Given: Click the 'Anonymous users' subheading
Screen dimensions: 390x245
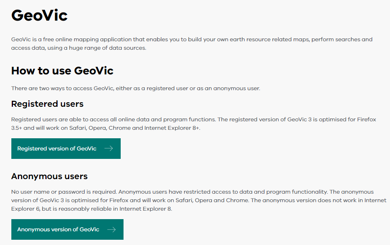Looking at the screenshot, I should pos(49,176).
